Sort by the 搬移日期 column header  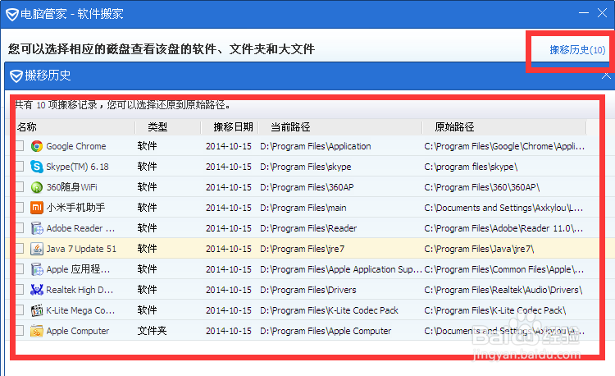(x=233, y=127)
